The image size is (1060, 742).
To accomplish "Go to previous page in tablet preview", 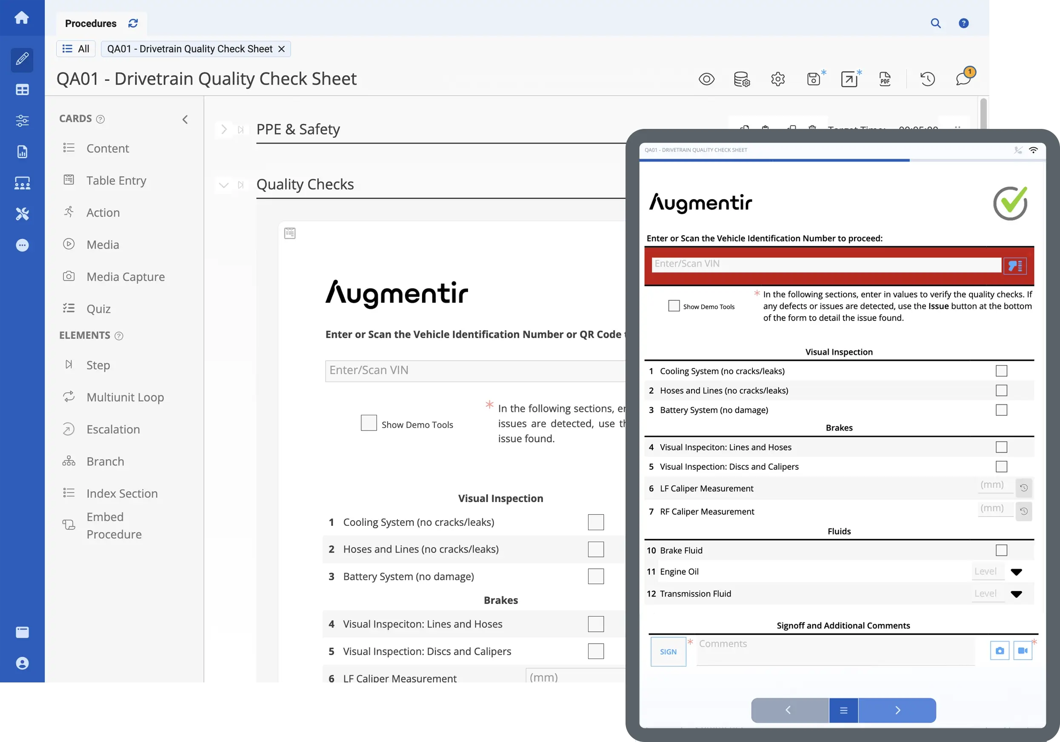I will point(789,710).
